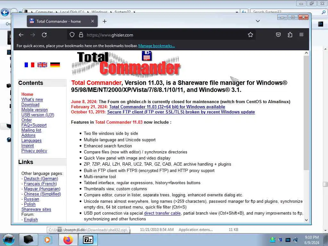Open 7-Zip from the taskbar
328x246 pixels.
click(x=88, y=240)
